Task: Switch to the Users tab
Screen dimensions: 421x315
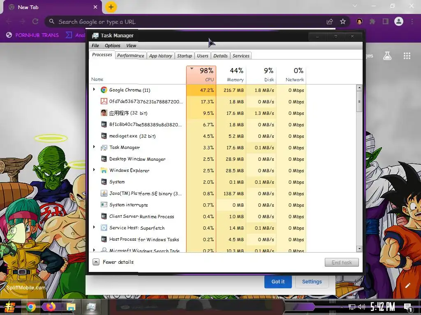Action: click(202, 56)
